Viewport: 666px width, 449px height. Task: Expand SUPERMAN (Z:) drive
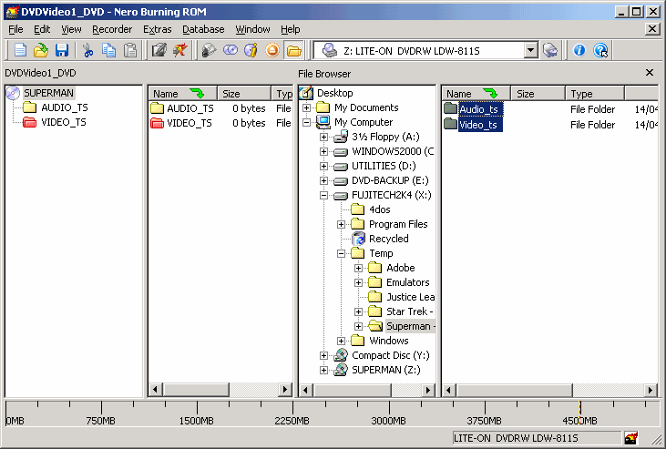pos(323,370)
